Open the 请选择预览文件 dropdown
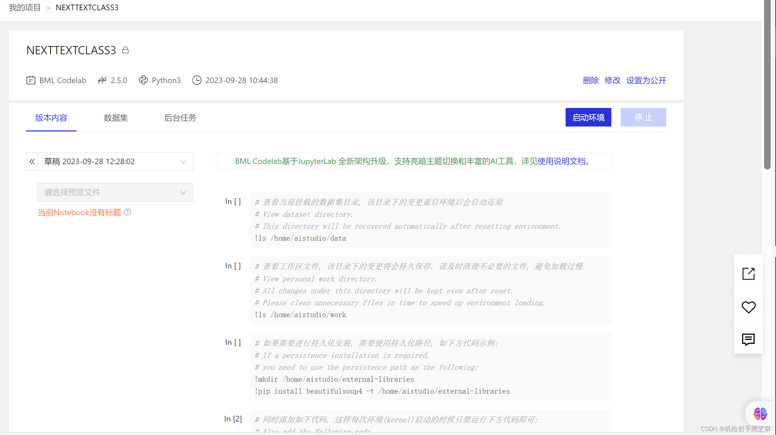This screenshot has height=435, width=776. (x=115, y=192)
